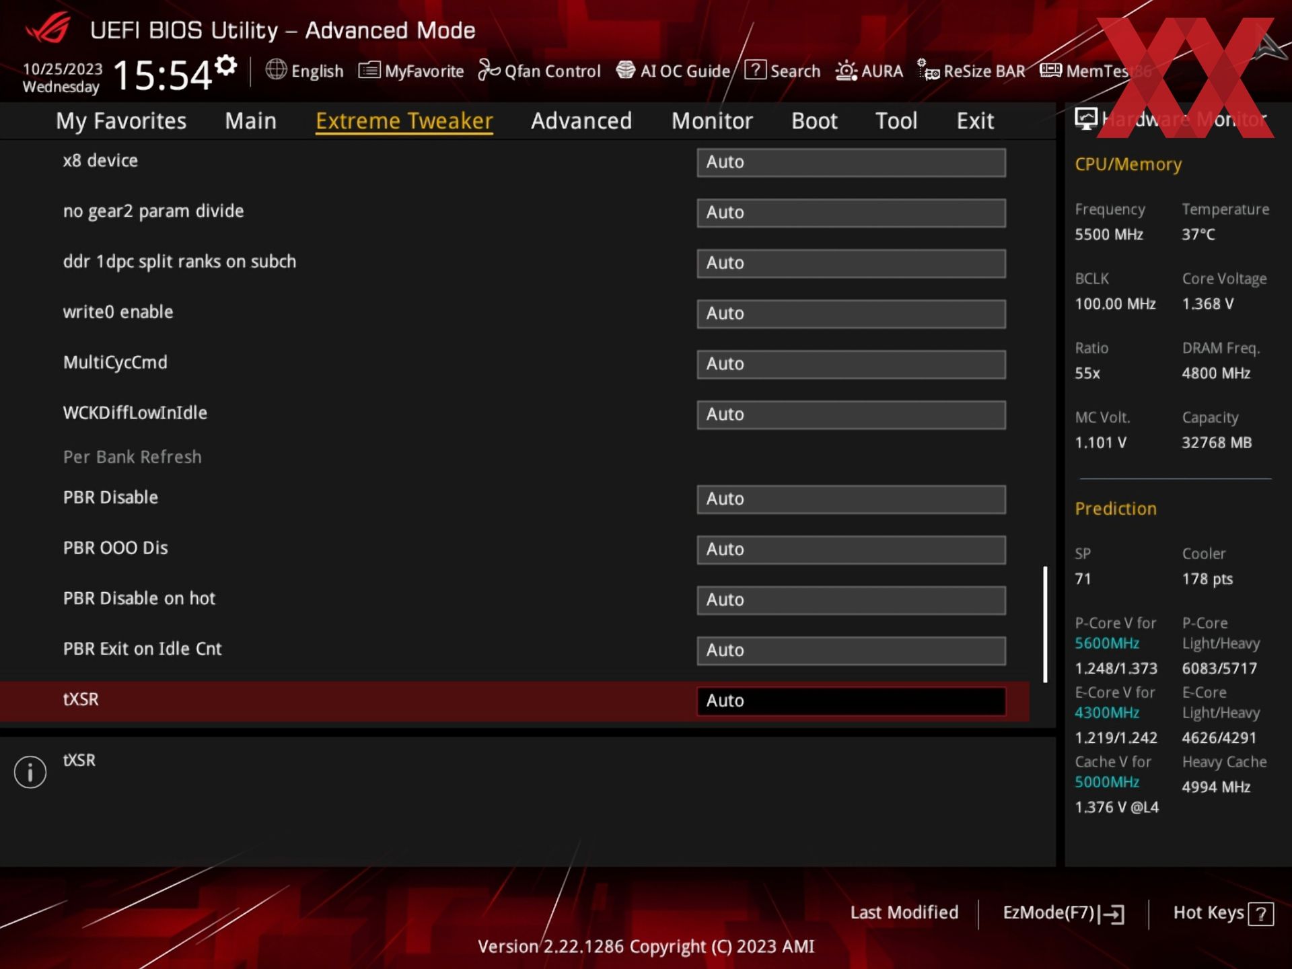This screenshot has height=969, width=1292.
Task: Switch to EzMode(F7)
Action: 1063,913
